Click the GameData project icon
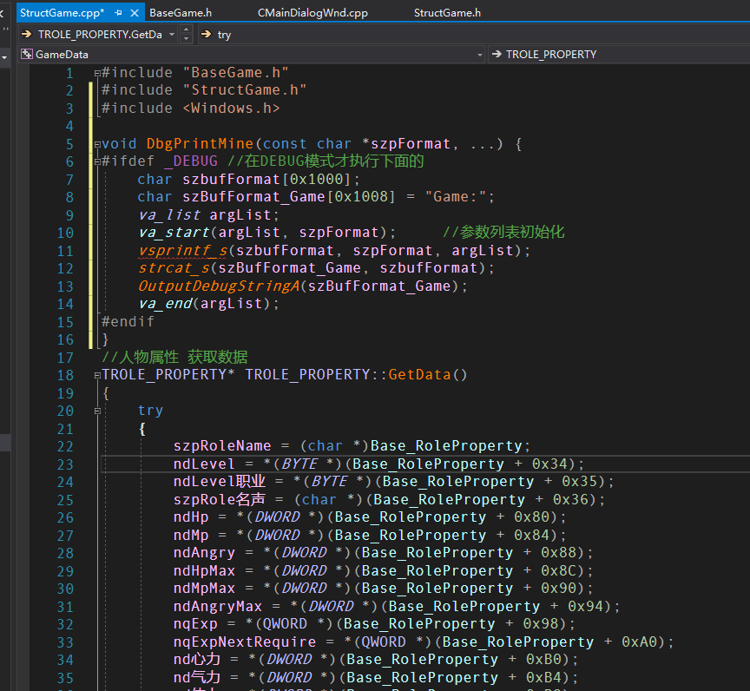Screen dimensions: 750x691 (x=27, y=54)
